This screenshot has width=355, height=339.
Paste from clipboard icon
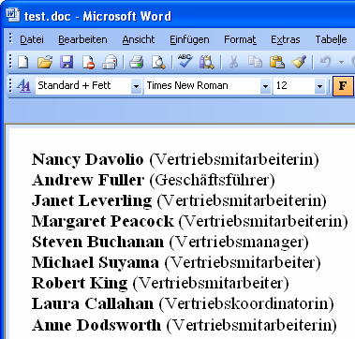tap(276, 62)
